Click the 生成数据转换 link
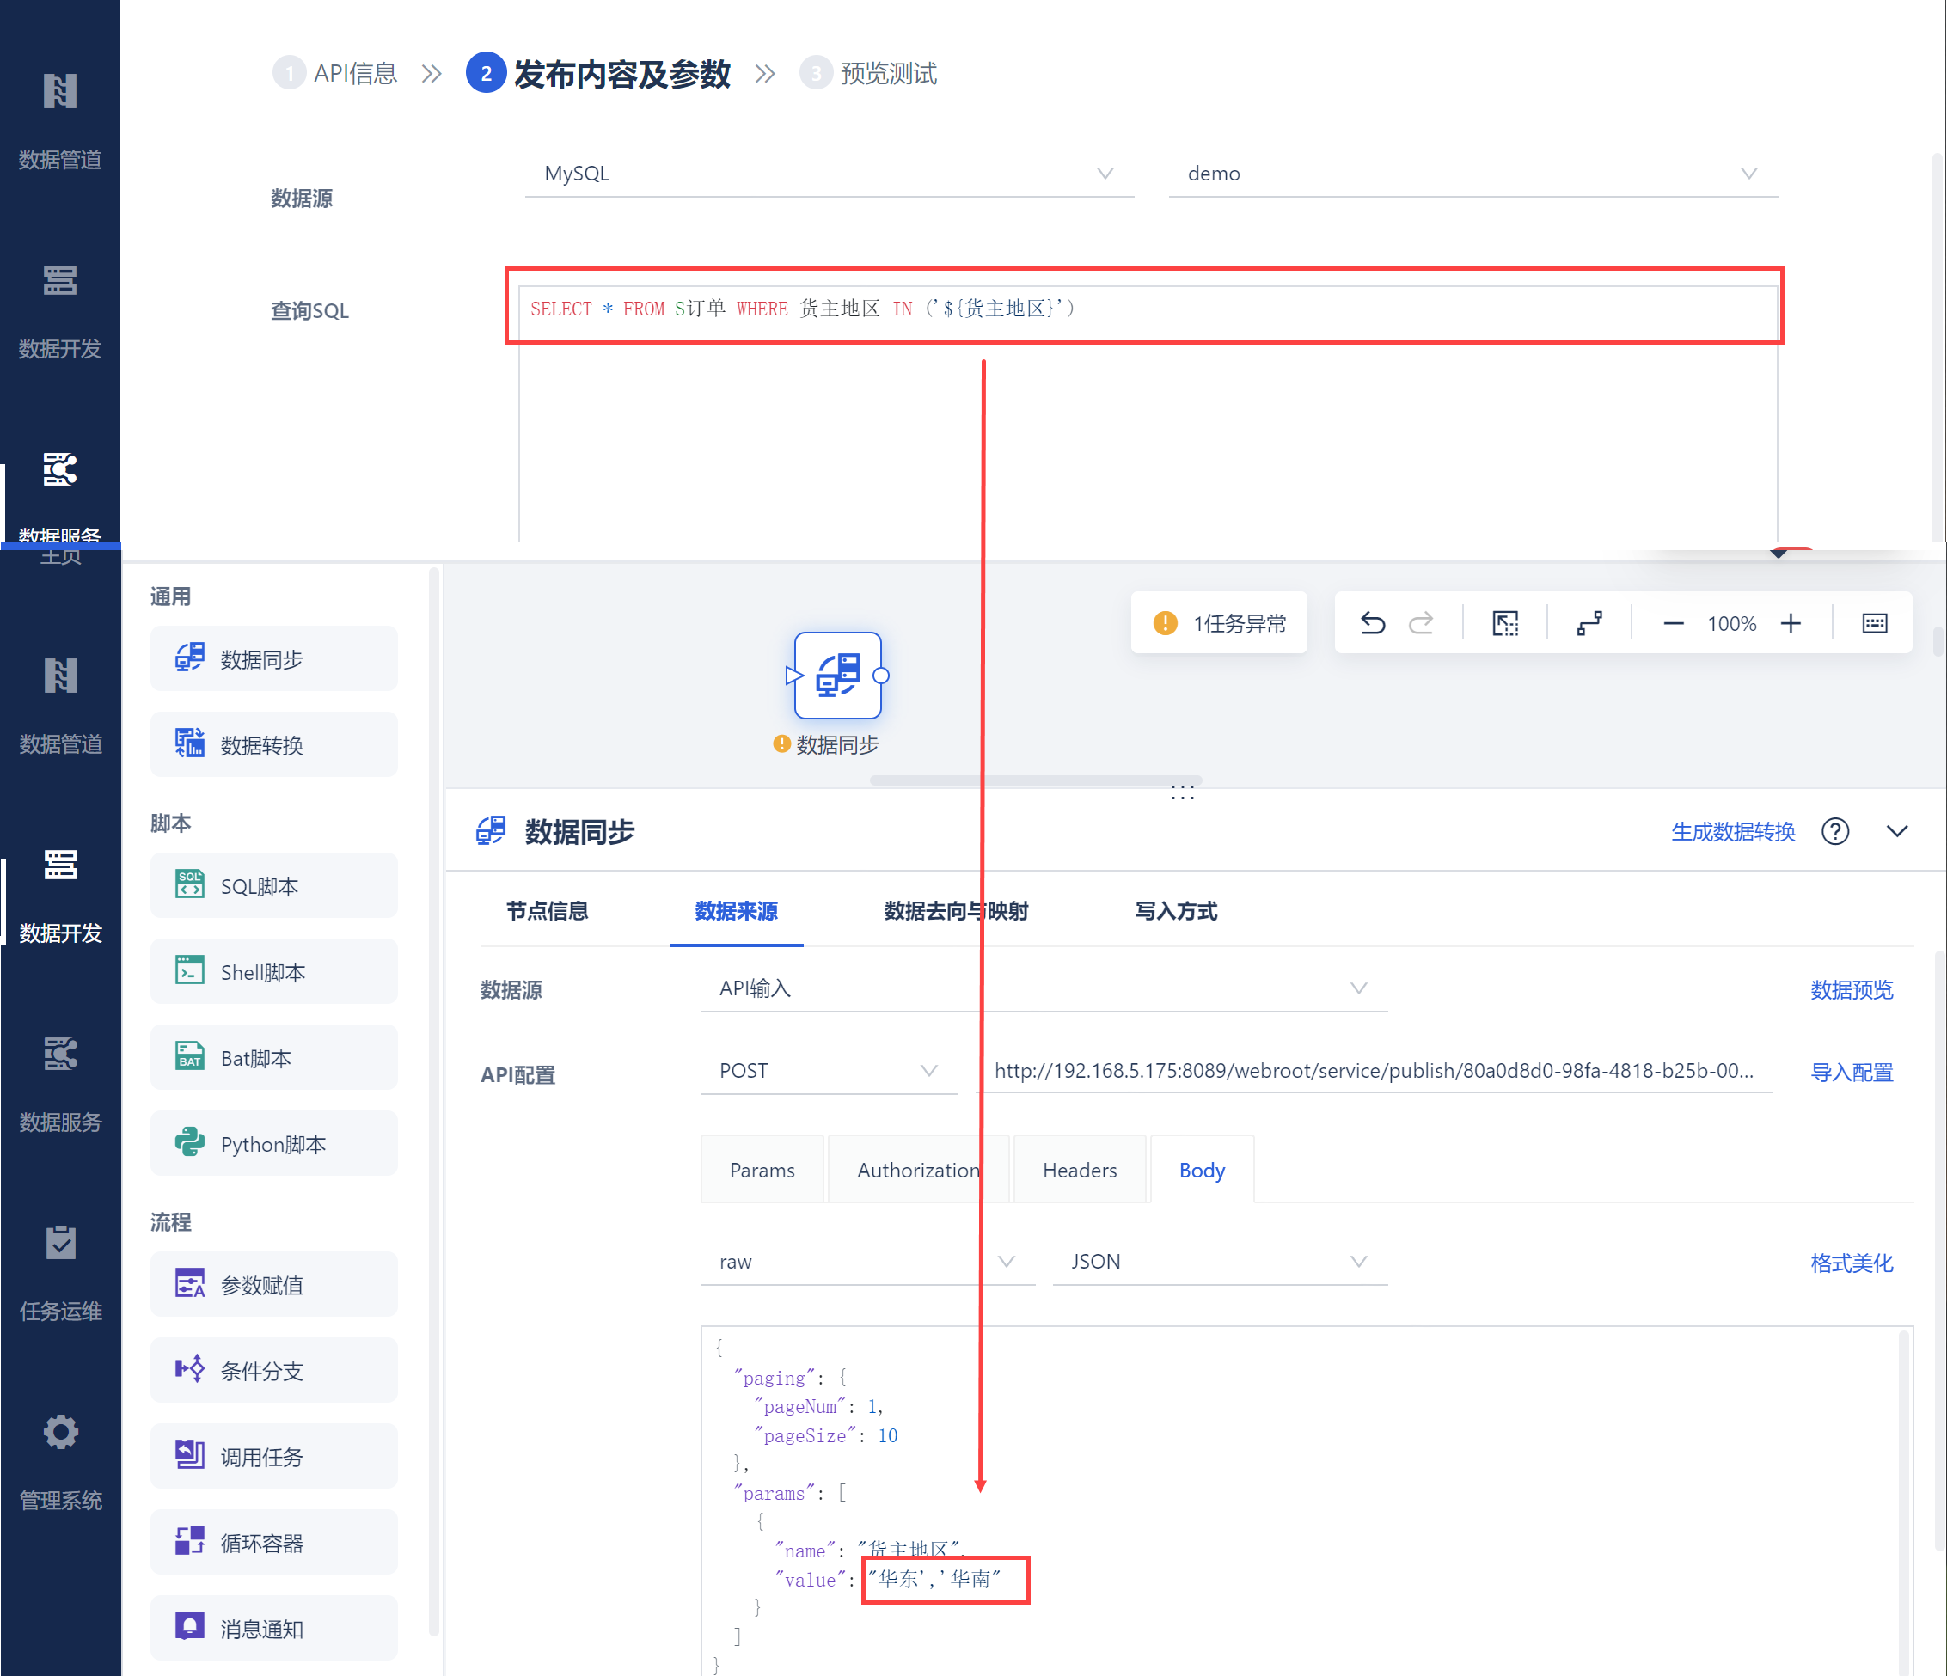1947x1676 pixels. (1733, 831)
